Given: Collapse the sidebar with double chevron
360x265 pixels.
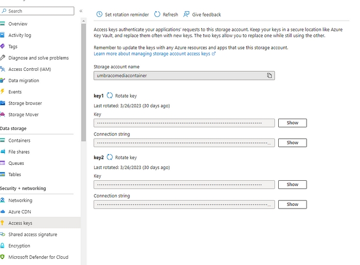Looking at the screenshot, I should (81, 11).
